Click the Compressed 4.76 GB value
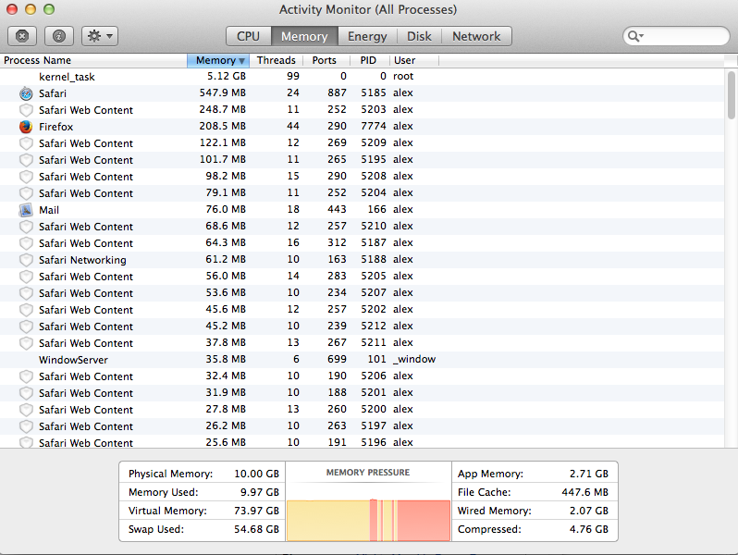Screen dimensions: 738x555 (589, 529)
